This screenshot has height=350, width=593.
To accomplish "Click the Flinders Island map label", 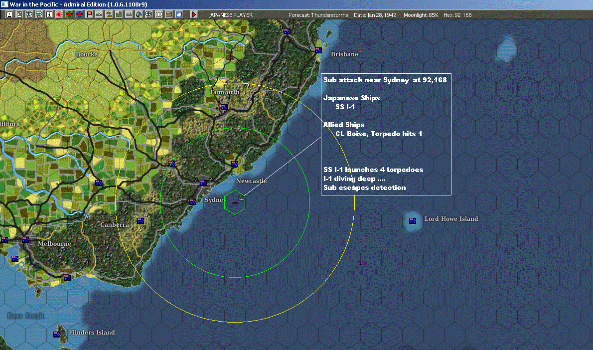I will pos(92,332).
